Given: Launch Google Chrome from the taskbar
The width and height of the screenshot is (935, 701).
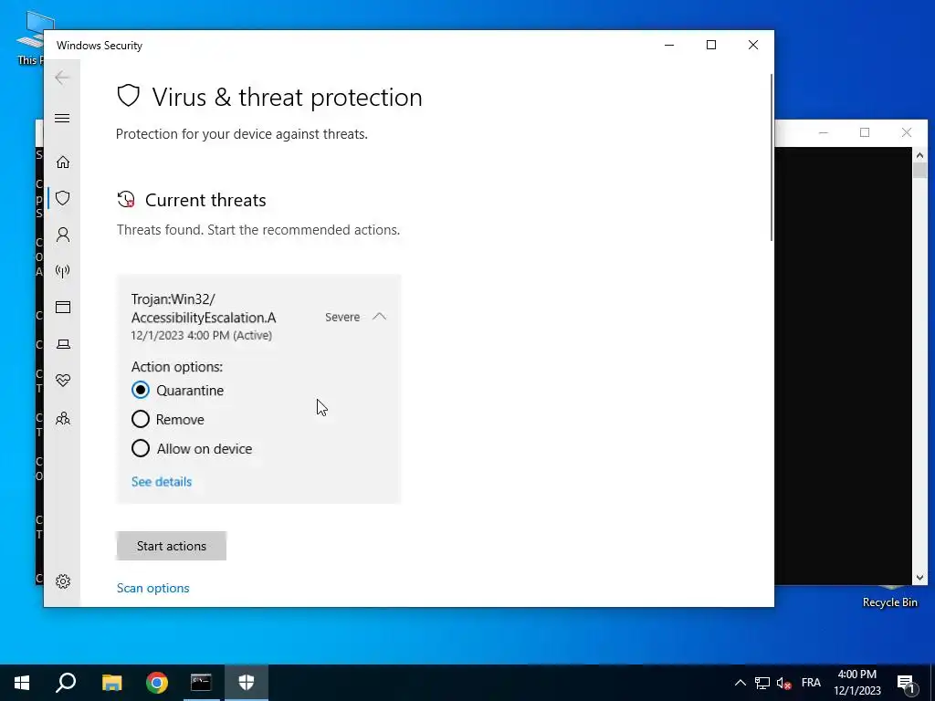Looking at the screenshot, I should pyautogui.click(x=157, y=683).
